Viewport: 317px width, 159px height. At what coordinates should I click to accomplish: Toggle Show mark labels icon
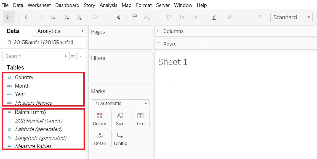(x=247, y=17)
